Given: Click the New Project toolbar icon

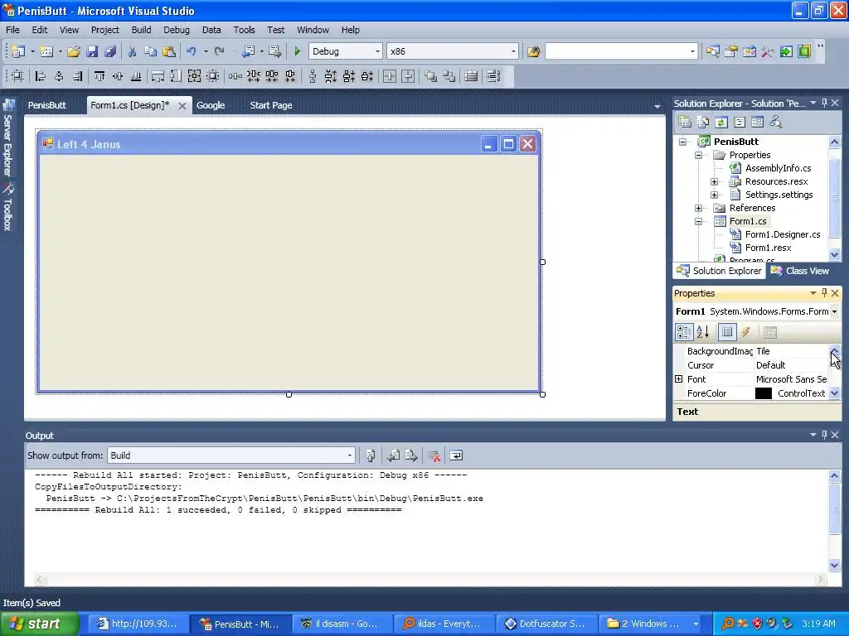Looking at the screenshot, I should (18, 51).
